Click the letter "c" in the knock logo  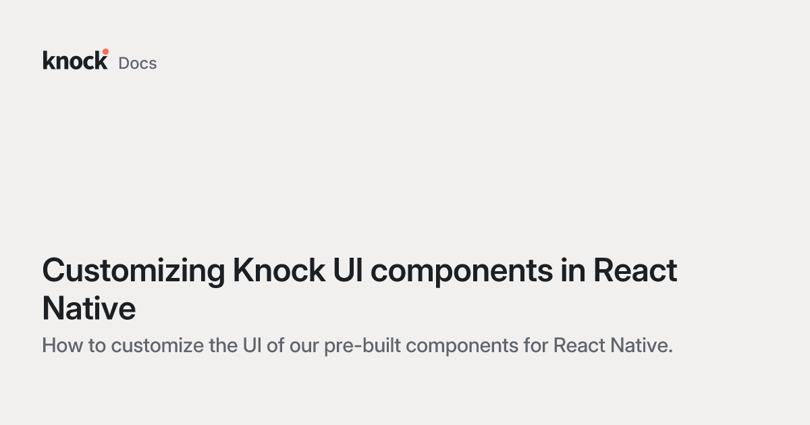pos(90,63)
